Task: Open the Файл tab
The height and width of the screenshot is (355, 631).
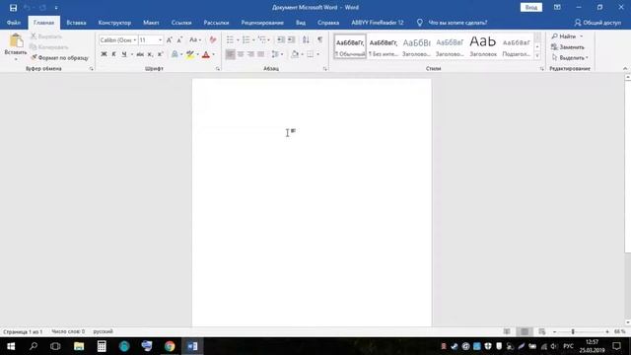Action: click(13, 23)
